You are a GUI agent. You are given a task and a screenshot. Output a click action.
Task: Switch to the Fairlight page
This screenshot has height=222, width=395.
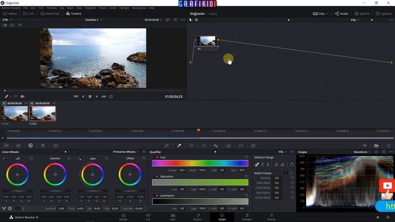click(x=247, y=217)
